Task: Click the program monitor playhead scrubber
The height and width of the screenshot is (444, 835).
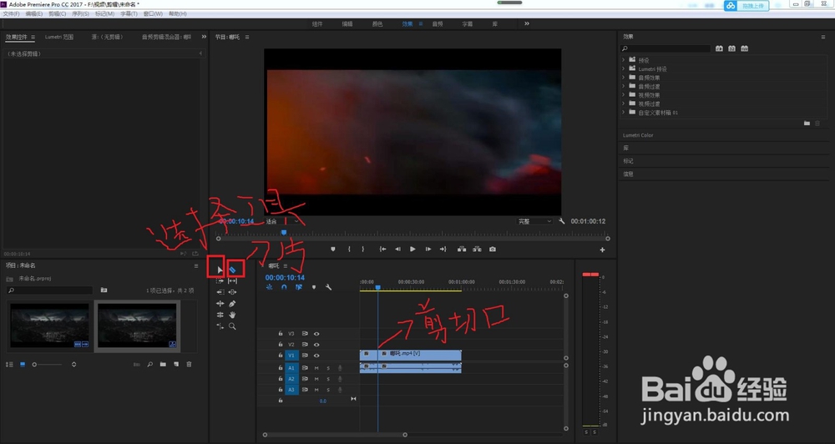Action: (284, 233)
